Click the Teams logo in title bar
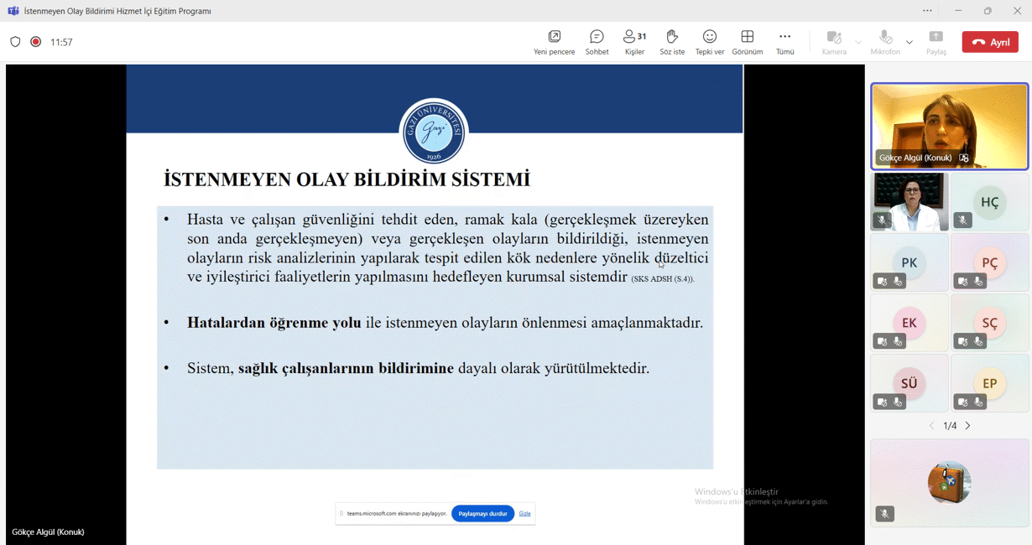Image resolution: width=1032 pixels, height=545 pixels. tap(13, 11)
